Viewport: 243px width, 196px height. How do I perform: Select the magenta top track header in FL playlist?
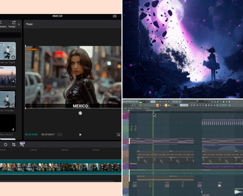[126, 116]
